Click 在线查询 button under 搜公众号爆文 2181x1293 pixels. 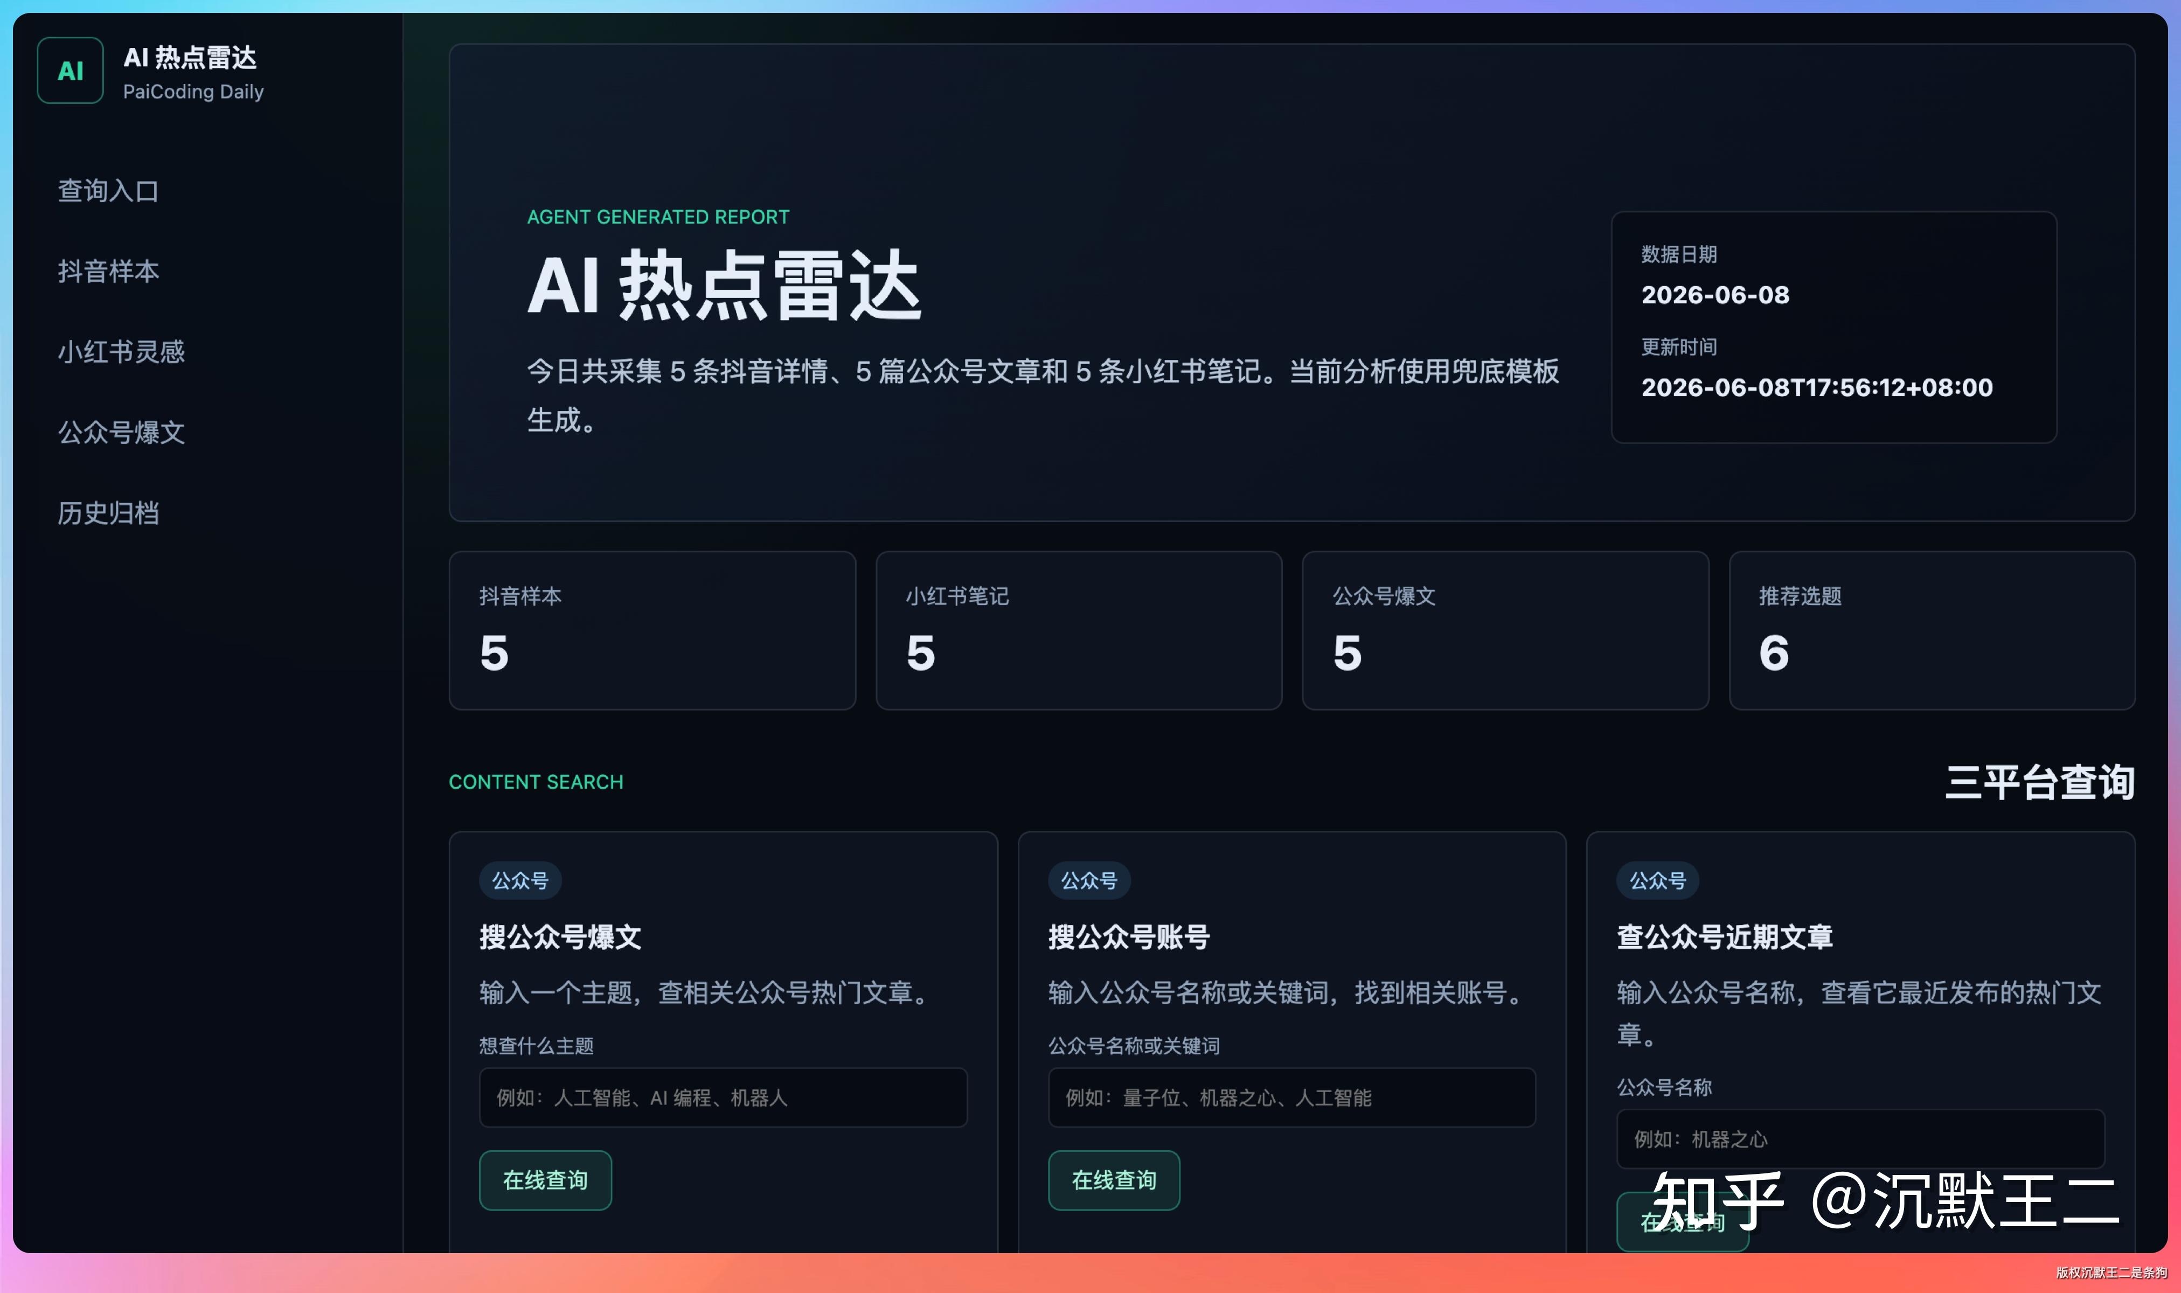click(x=545, y=1180)
